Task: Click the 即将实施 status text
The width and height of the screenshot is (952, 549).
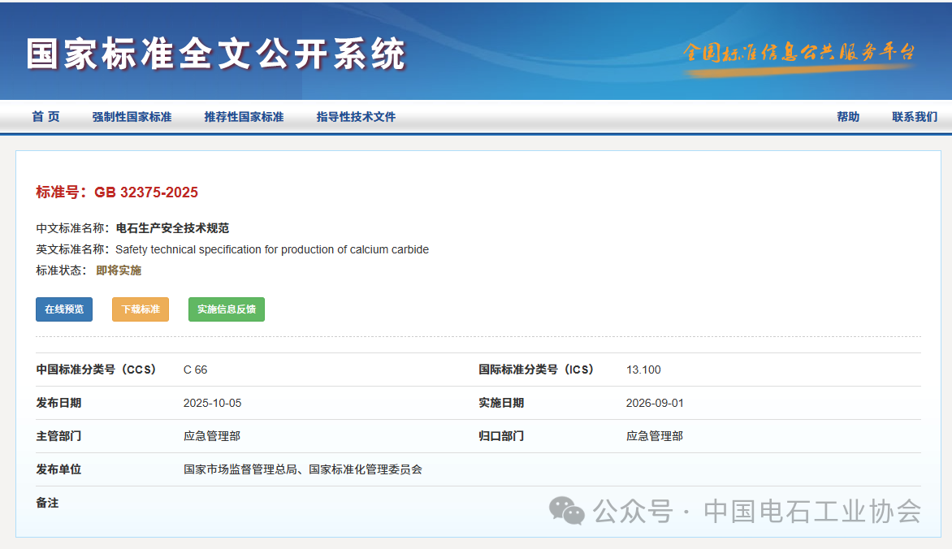Action: 119,270
